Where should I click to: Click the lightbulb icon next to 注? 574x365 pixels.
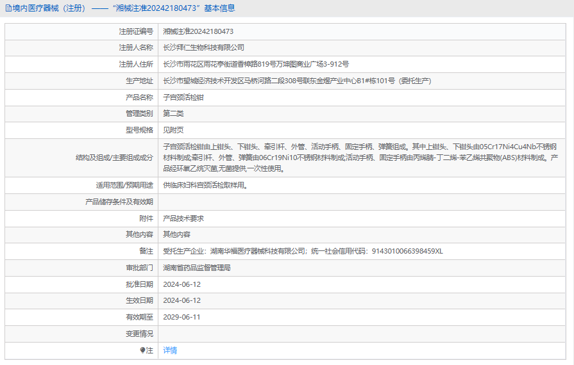pos(143,350)
